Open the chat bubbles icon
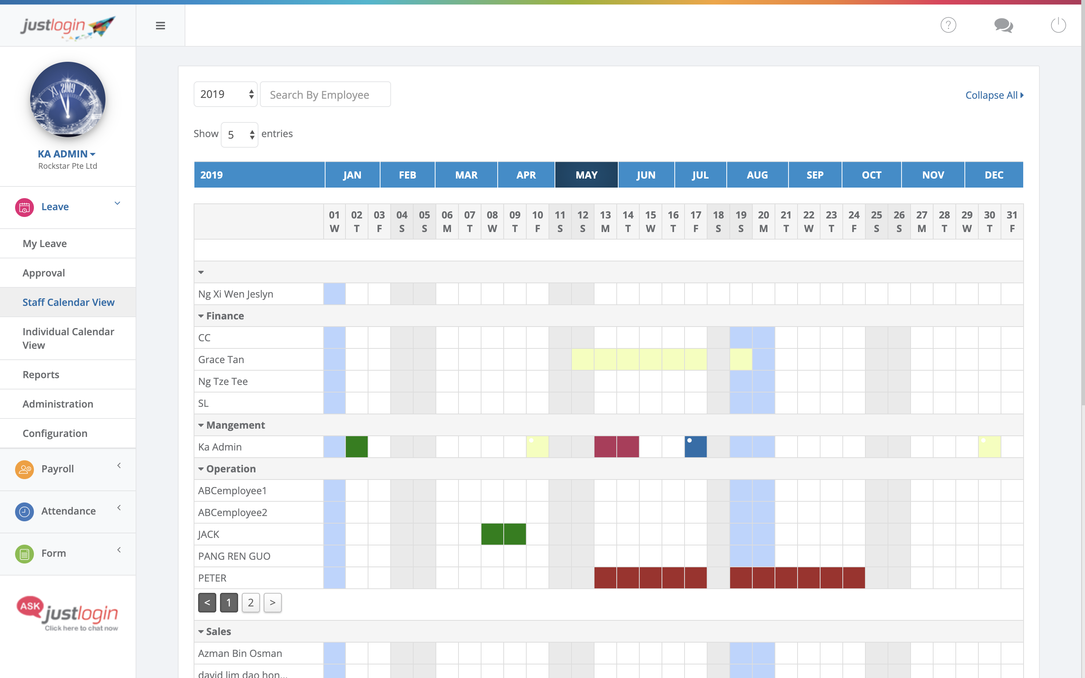Screen dimensions: 1085x678 point(1003,25)
